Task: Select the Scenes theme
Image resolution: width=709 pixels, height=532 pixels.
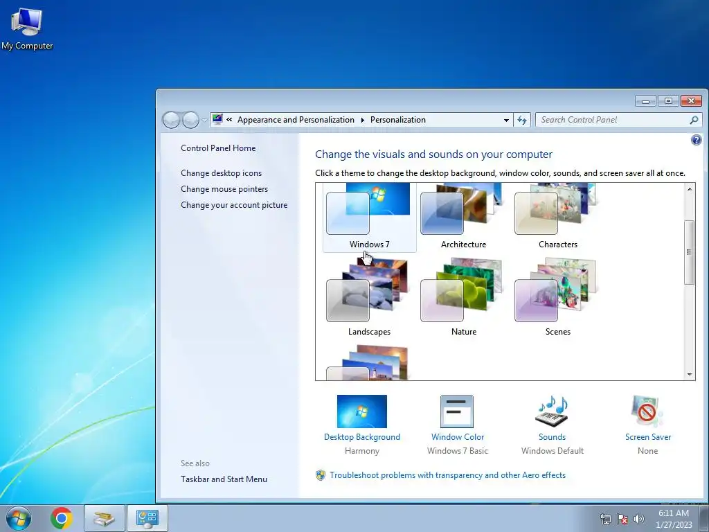Action: [x=557, y=298]
